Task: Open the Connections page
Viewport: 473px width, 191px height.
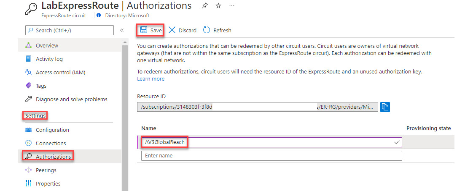Action: [x=70, y=143]
